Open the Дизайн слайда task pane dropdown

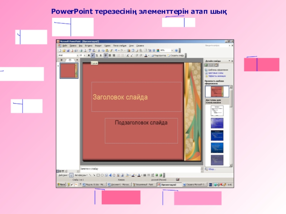[229, 61]
